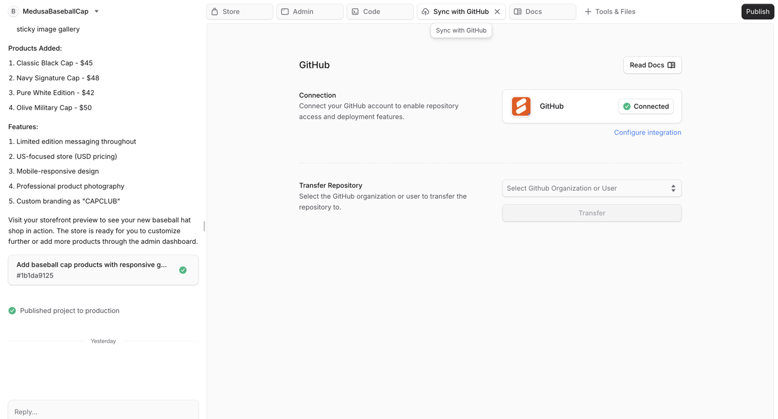Viewport: 778px width, 419px height.
Task: Click 'Limited edition messaging throughout' text
Action: pyautogui.click(x=76, y=142)
